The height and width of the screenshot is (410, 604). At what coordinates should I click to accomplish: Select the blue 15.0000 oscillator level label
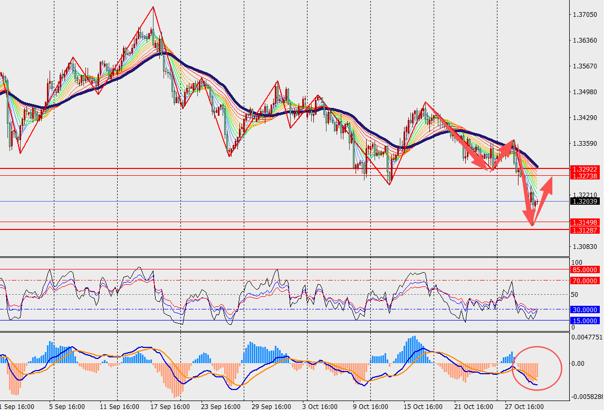pyautogui.click(x=585, y=321)
